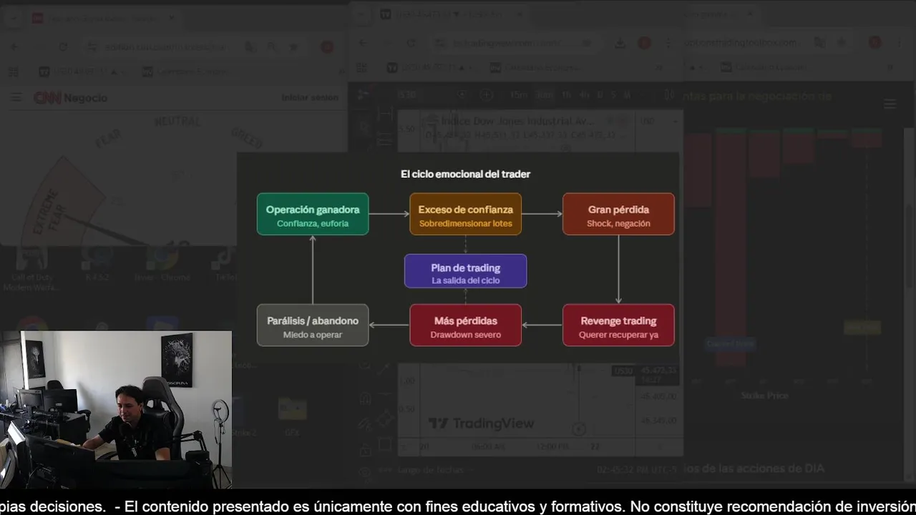916x515 pixels.
Task: Go back in the CNN browser window
Action: [x=14, y=47]
